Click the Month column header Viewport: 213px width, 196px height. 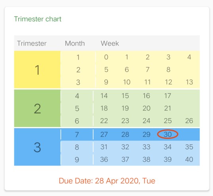75,43
